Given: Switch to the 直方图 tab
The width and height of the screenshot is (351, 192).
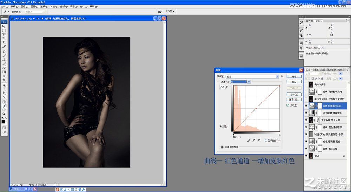Looking at the screenshot, I should (310, 21).
